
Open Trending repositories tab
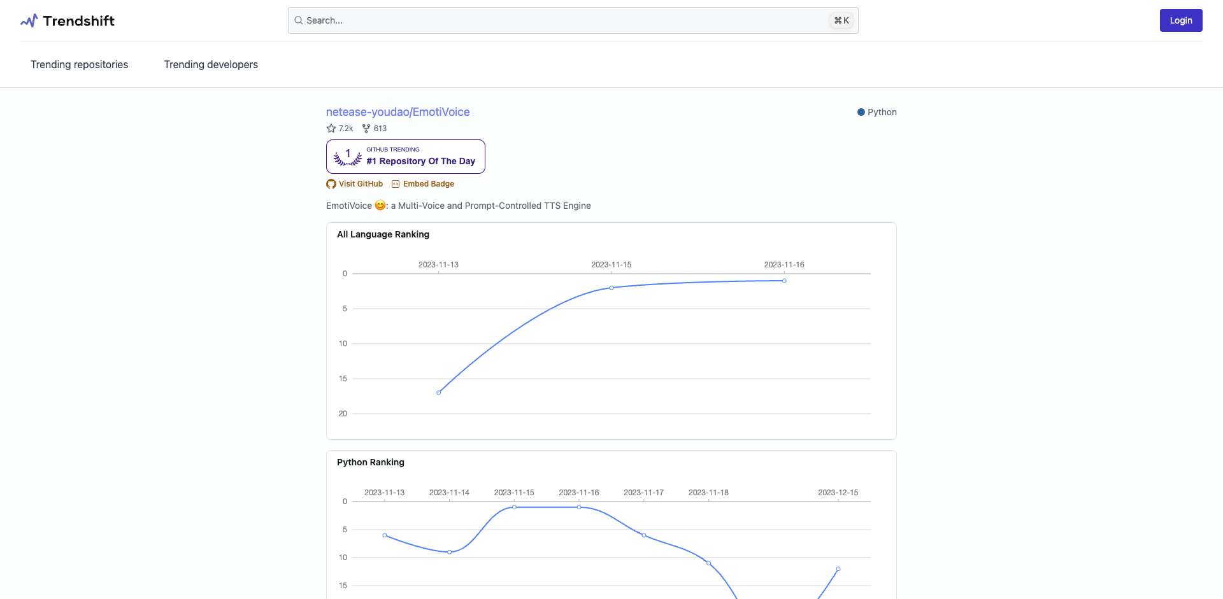pyautogui.click(x=80, y=64)
